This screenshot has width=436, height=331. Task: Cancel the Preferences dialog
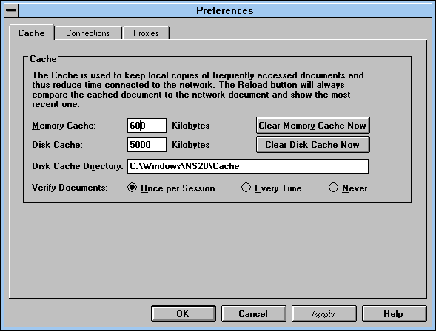254,314
